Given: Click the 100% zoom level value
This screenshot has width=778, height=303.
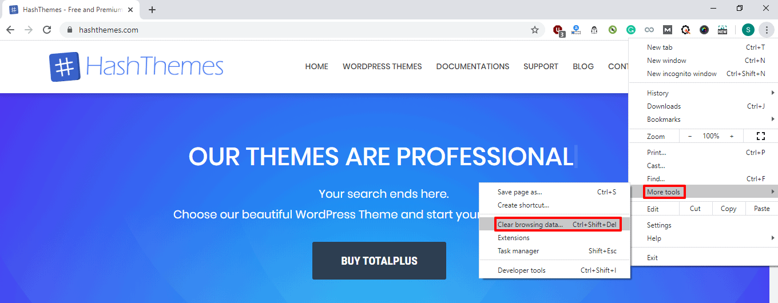Looking at the screenshot, I should [x=711, y=136].
